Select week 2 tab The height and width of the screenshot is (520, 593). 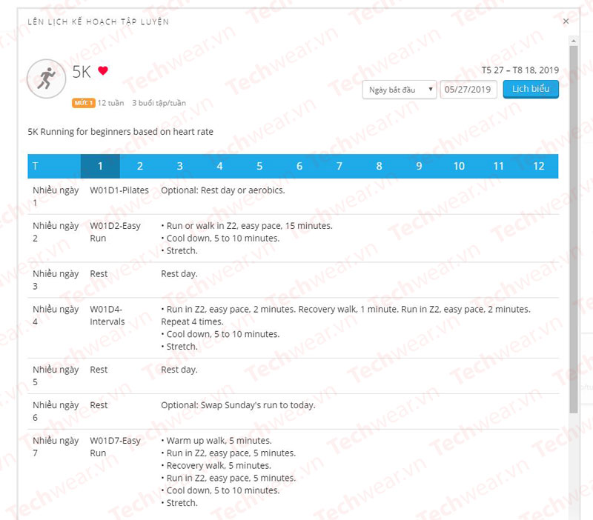click(140, 166)
